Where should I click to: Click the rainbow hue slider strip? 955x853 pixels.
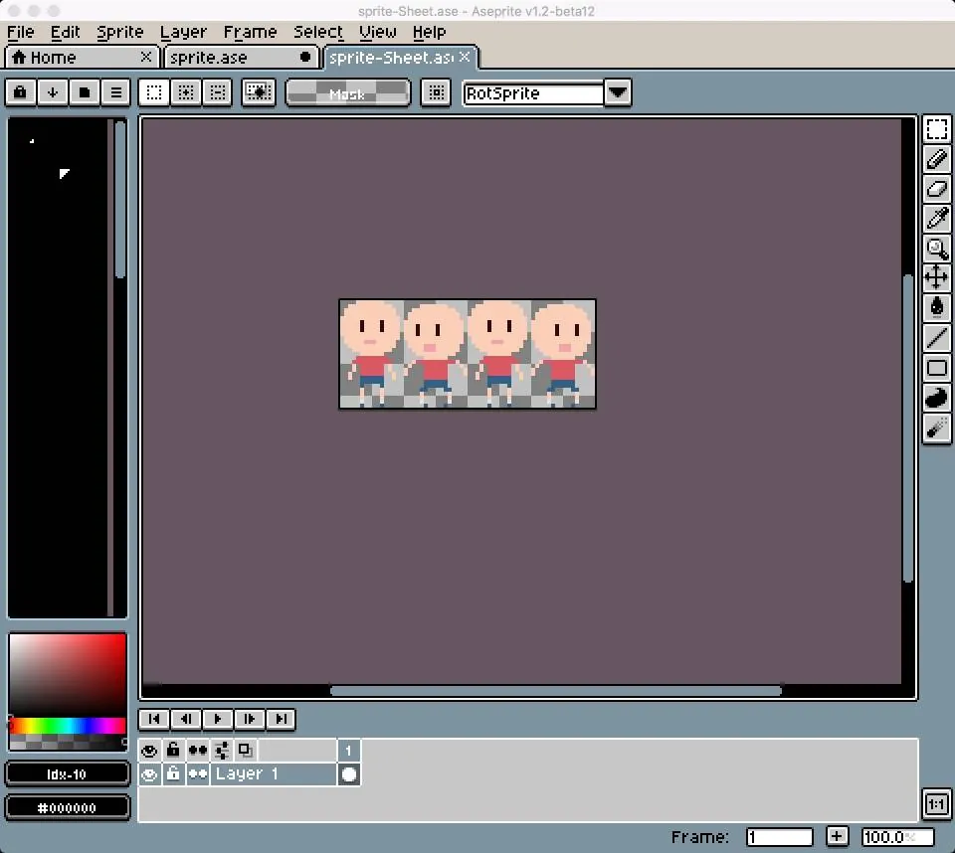tap(68, 725)
